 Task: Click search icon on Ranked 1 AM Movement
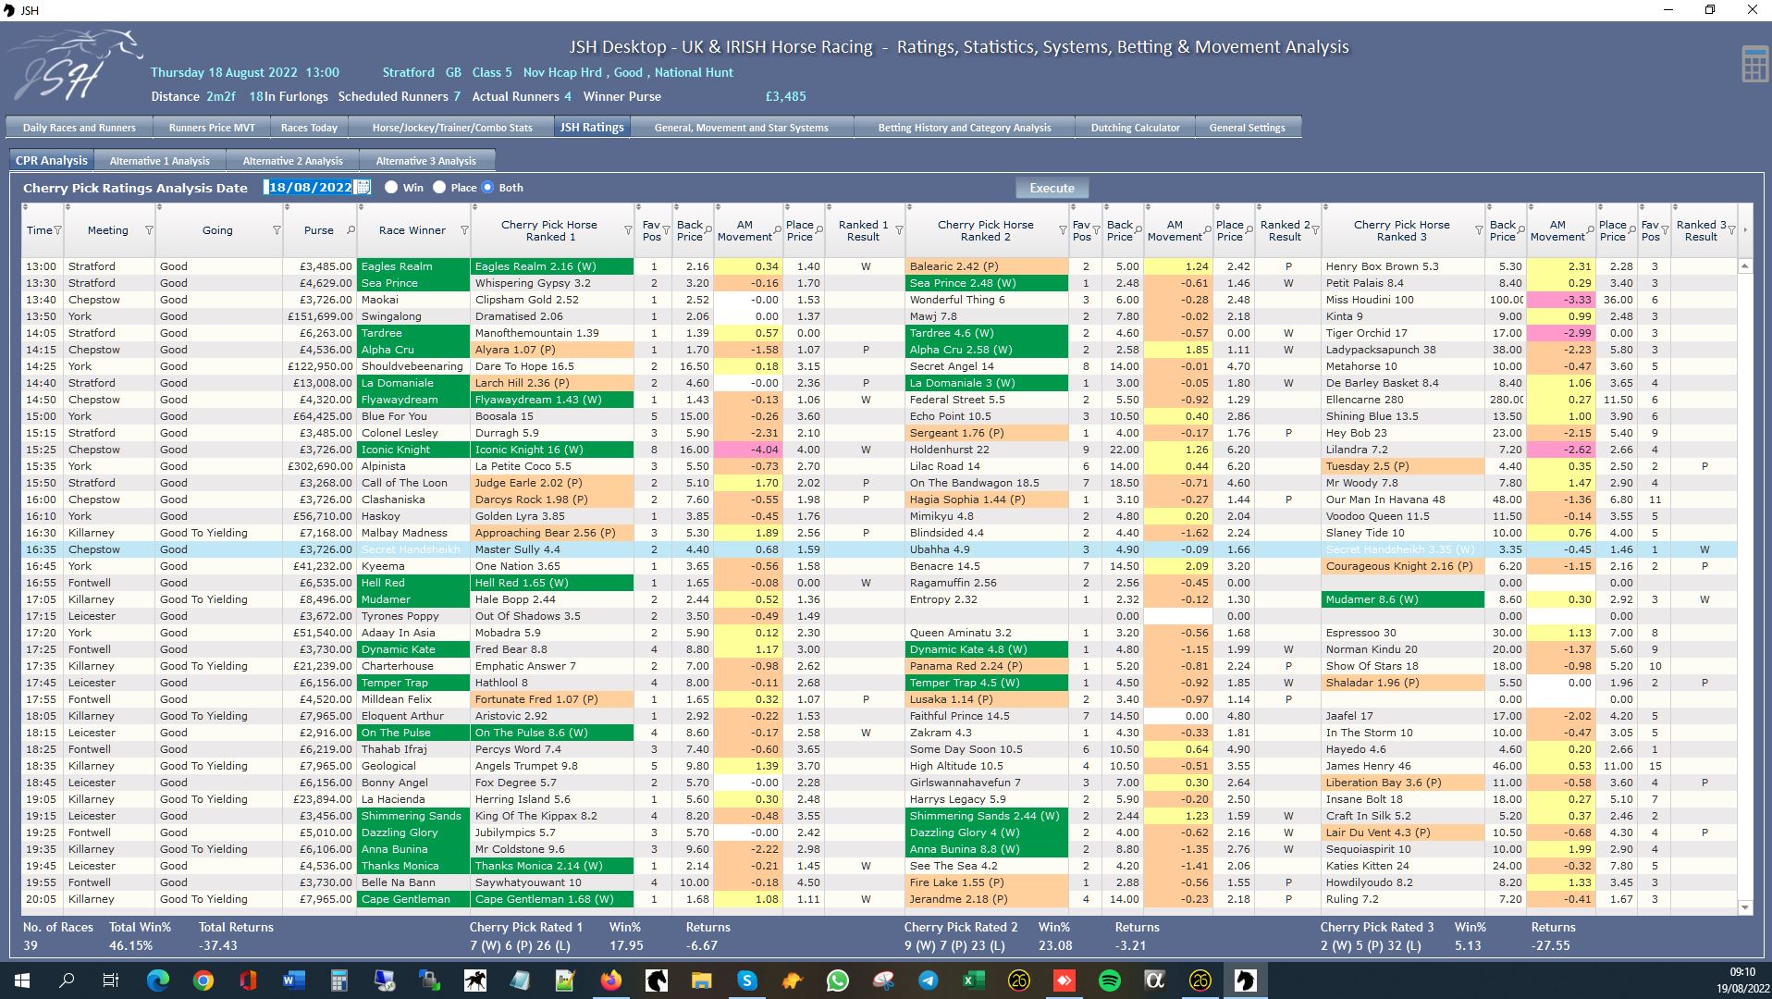777,228
